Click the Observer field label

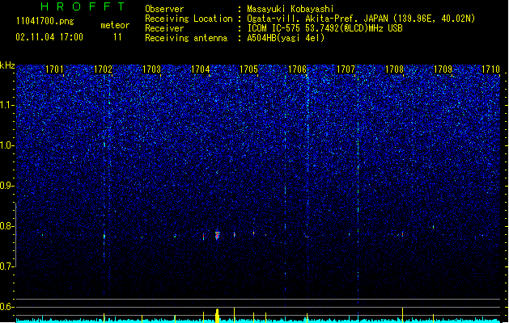(164, 9)
